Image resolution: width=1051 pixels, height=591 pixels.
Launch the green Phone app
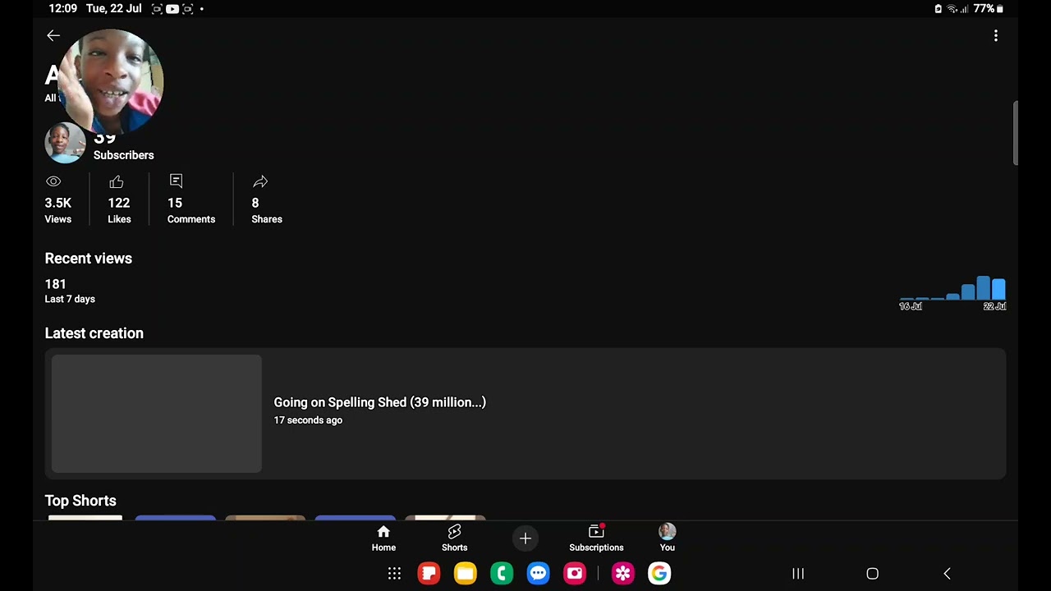[502, 574]
